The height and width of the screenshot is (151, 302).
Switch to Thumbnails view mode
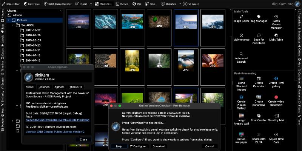(x=103, y=3)
